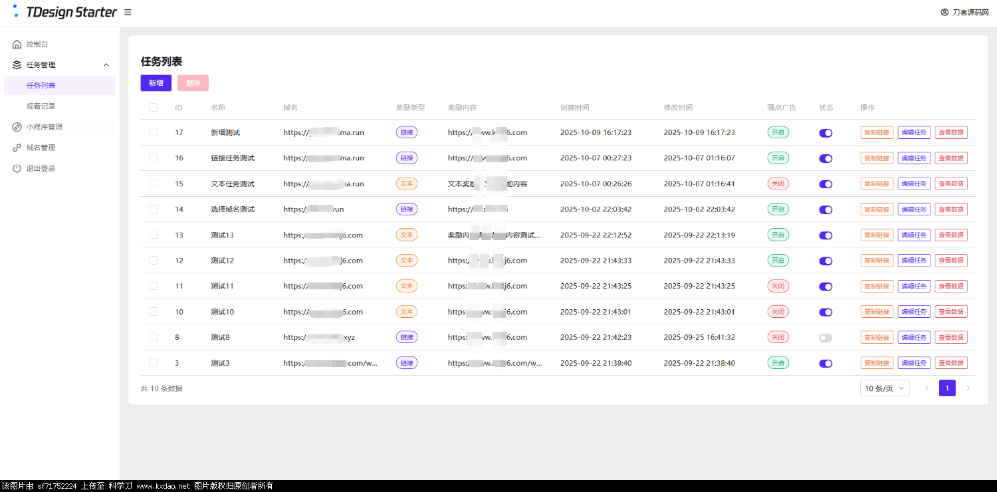Go to next page with right chevron
The image size is (997, 492).
(968, 388)
